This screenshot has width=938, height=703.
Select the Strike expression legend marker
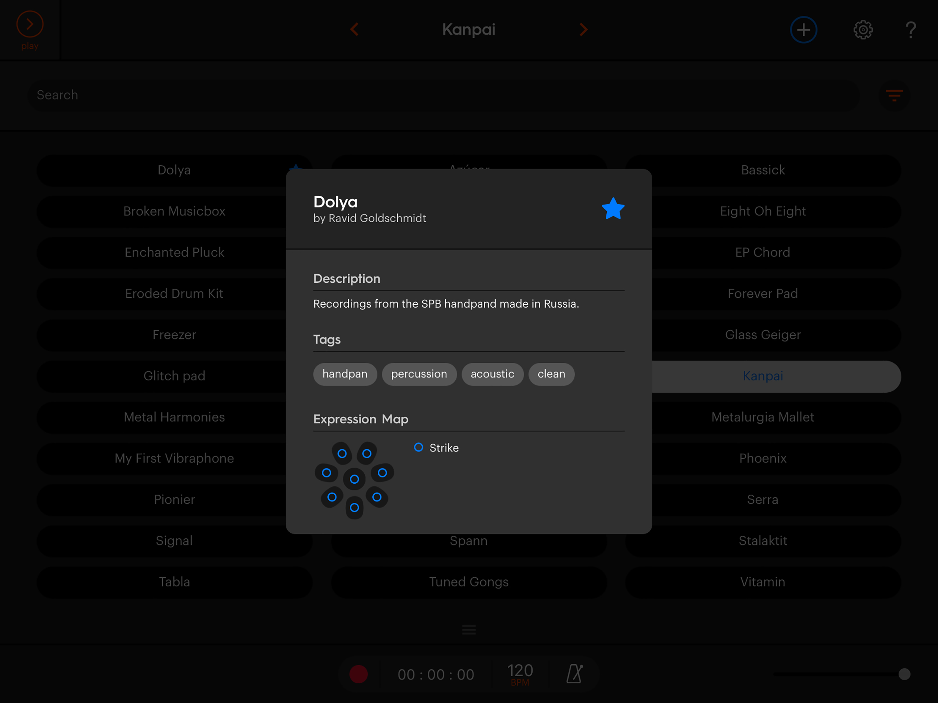[x=419, y=447]
